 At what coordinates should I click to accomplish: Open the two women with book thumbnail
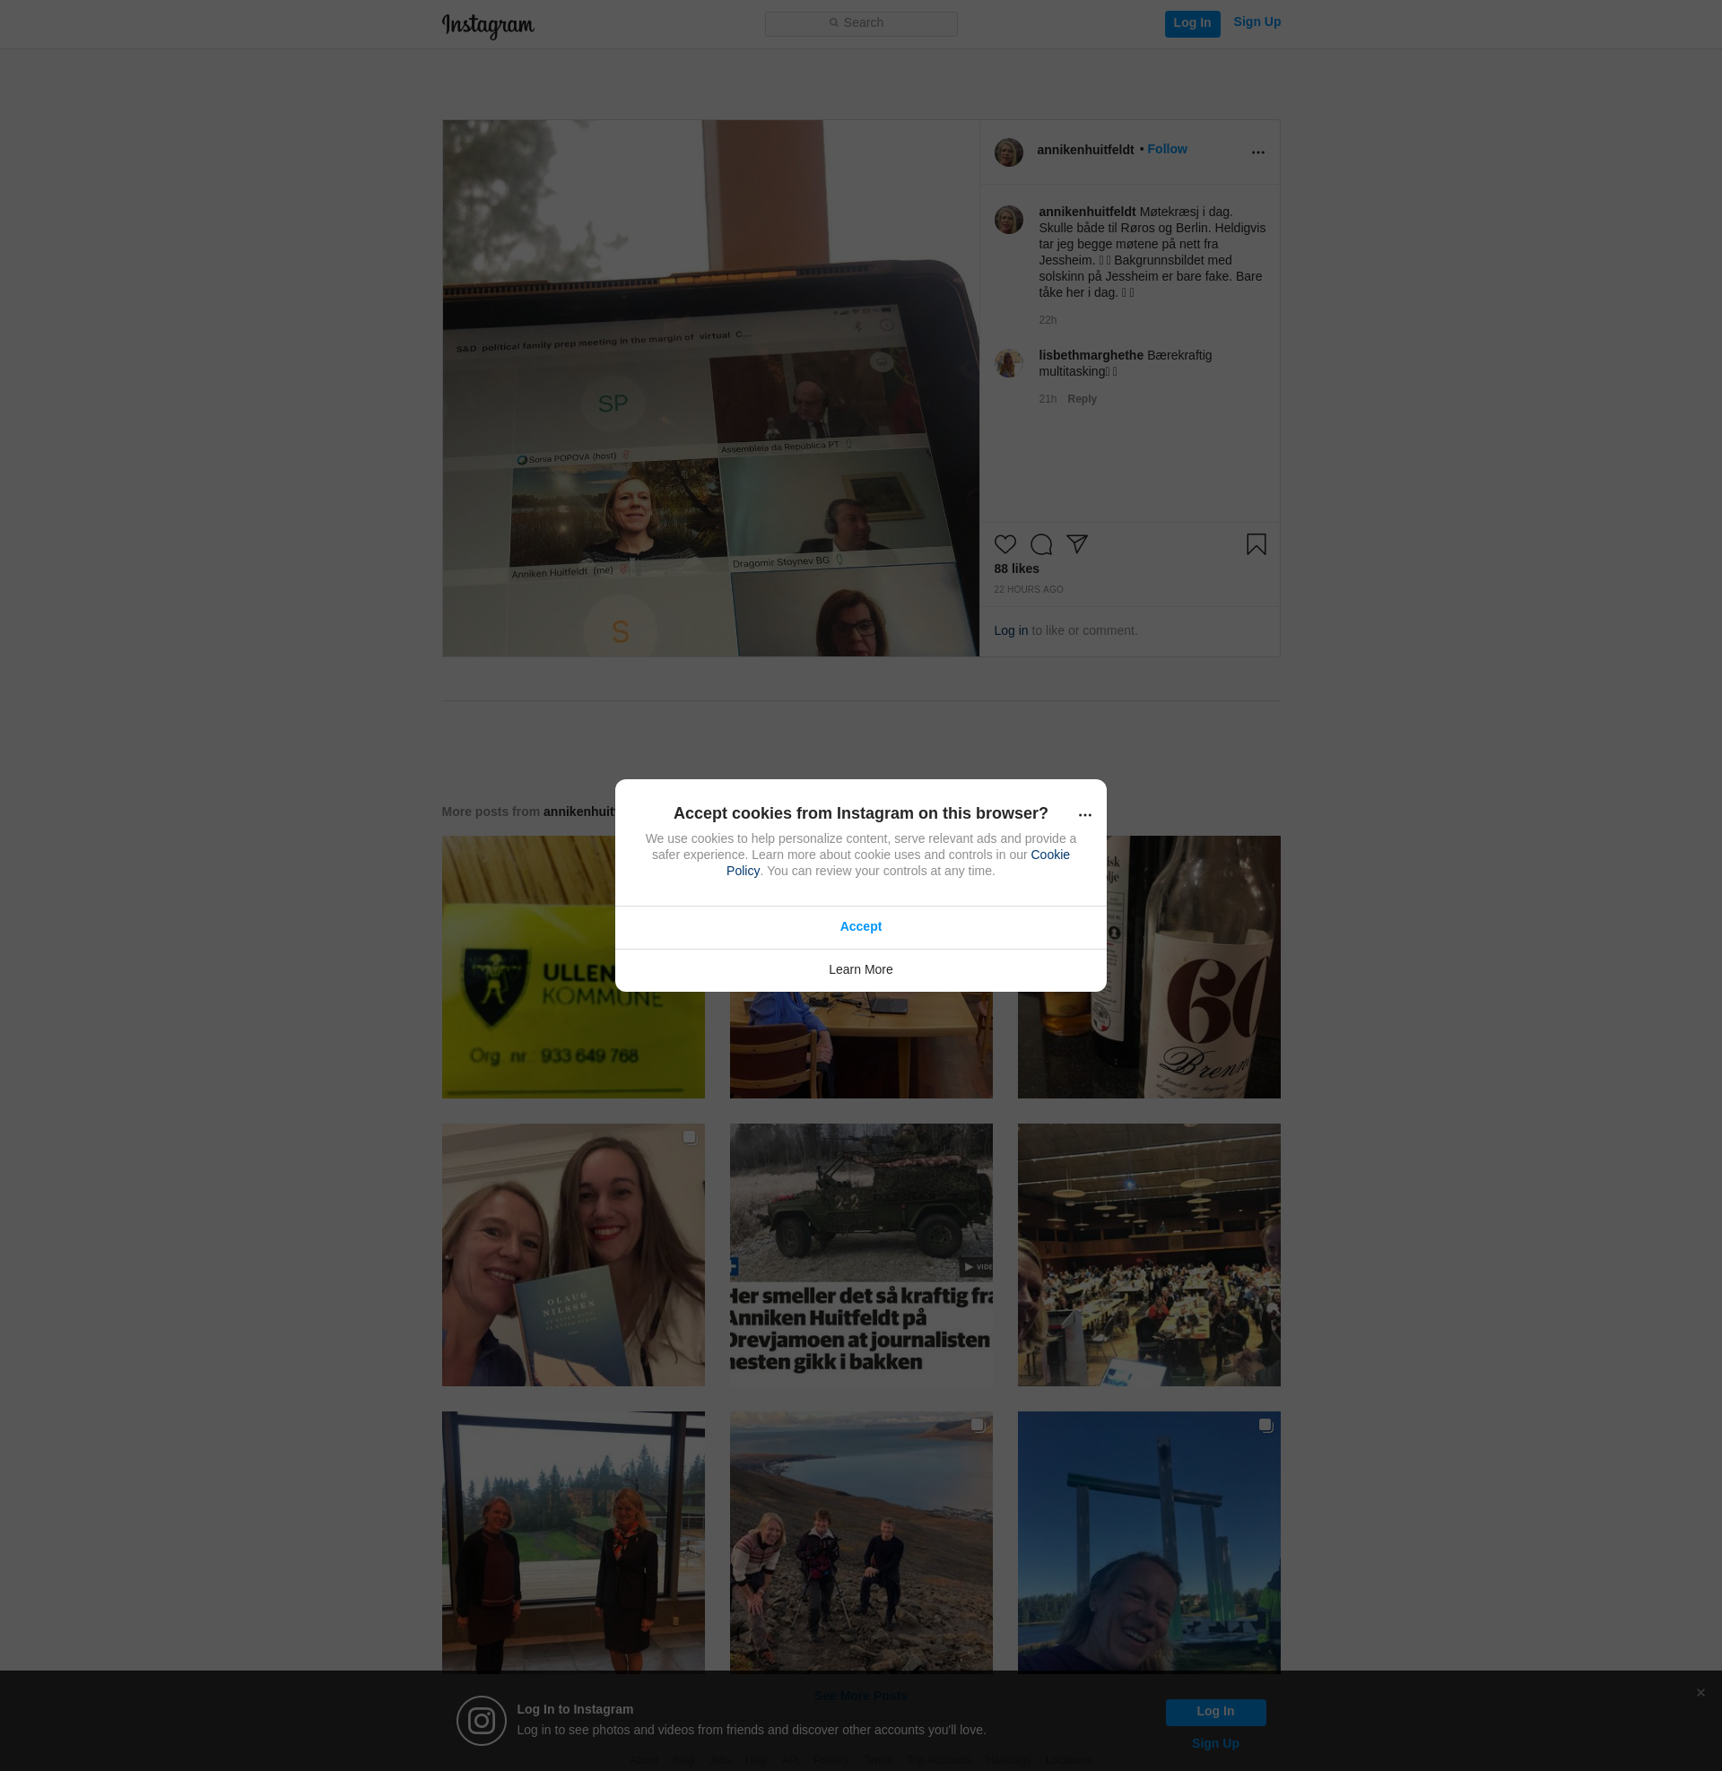point(572,1254)
